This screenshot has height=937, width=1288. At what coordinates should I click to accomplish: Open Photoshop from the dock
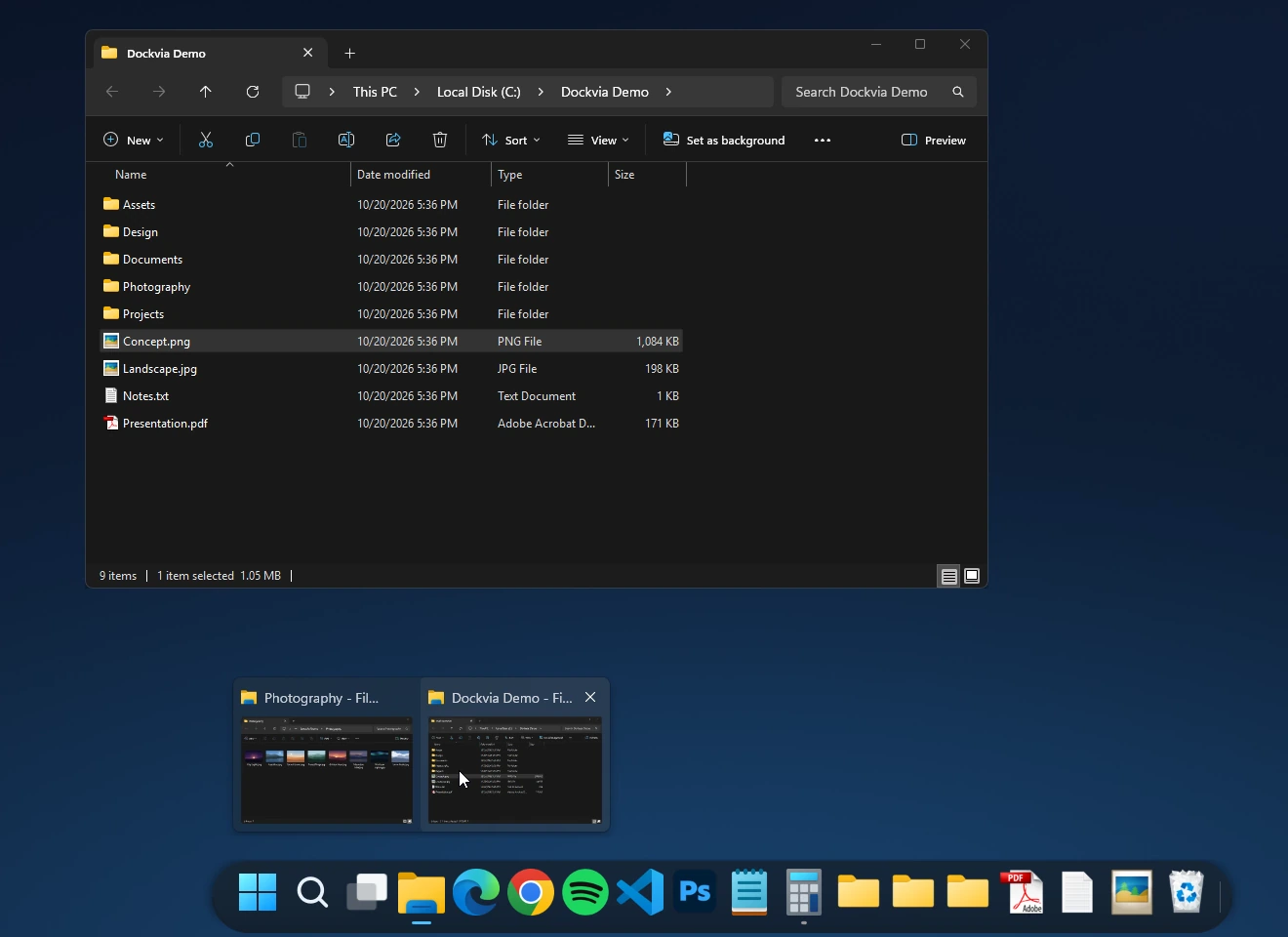tap(695, 892)
